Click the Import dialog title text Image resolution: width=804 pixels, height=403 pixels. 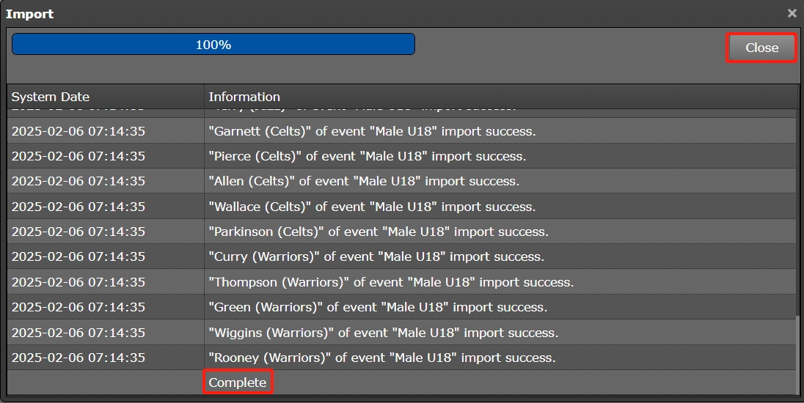tap(30, 14)
